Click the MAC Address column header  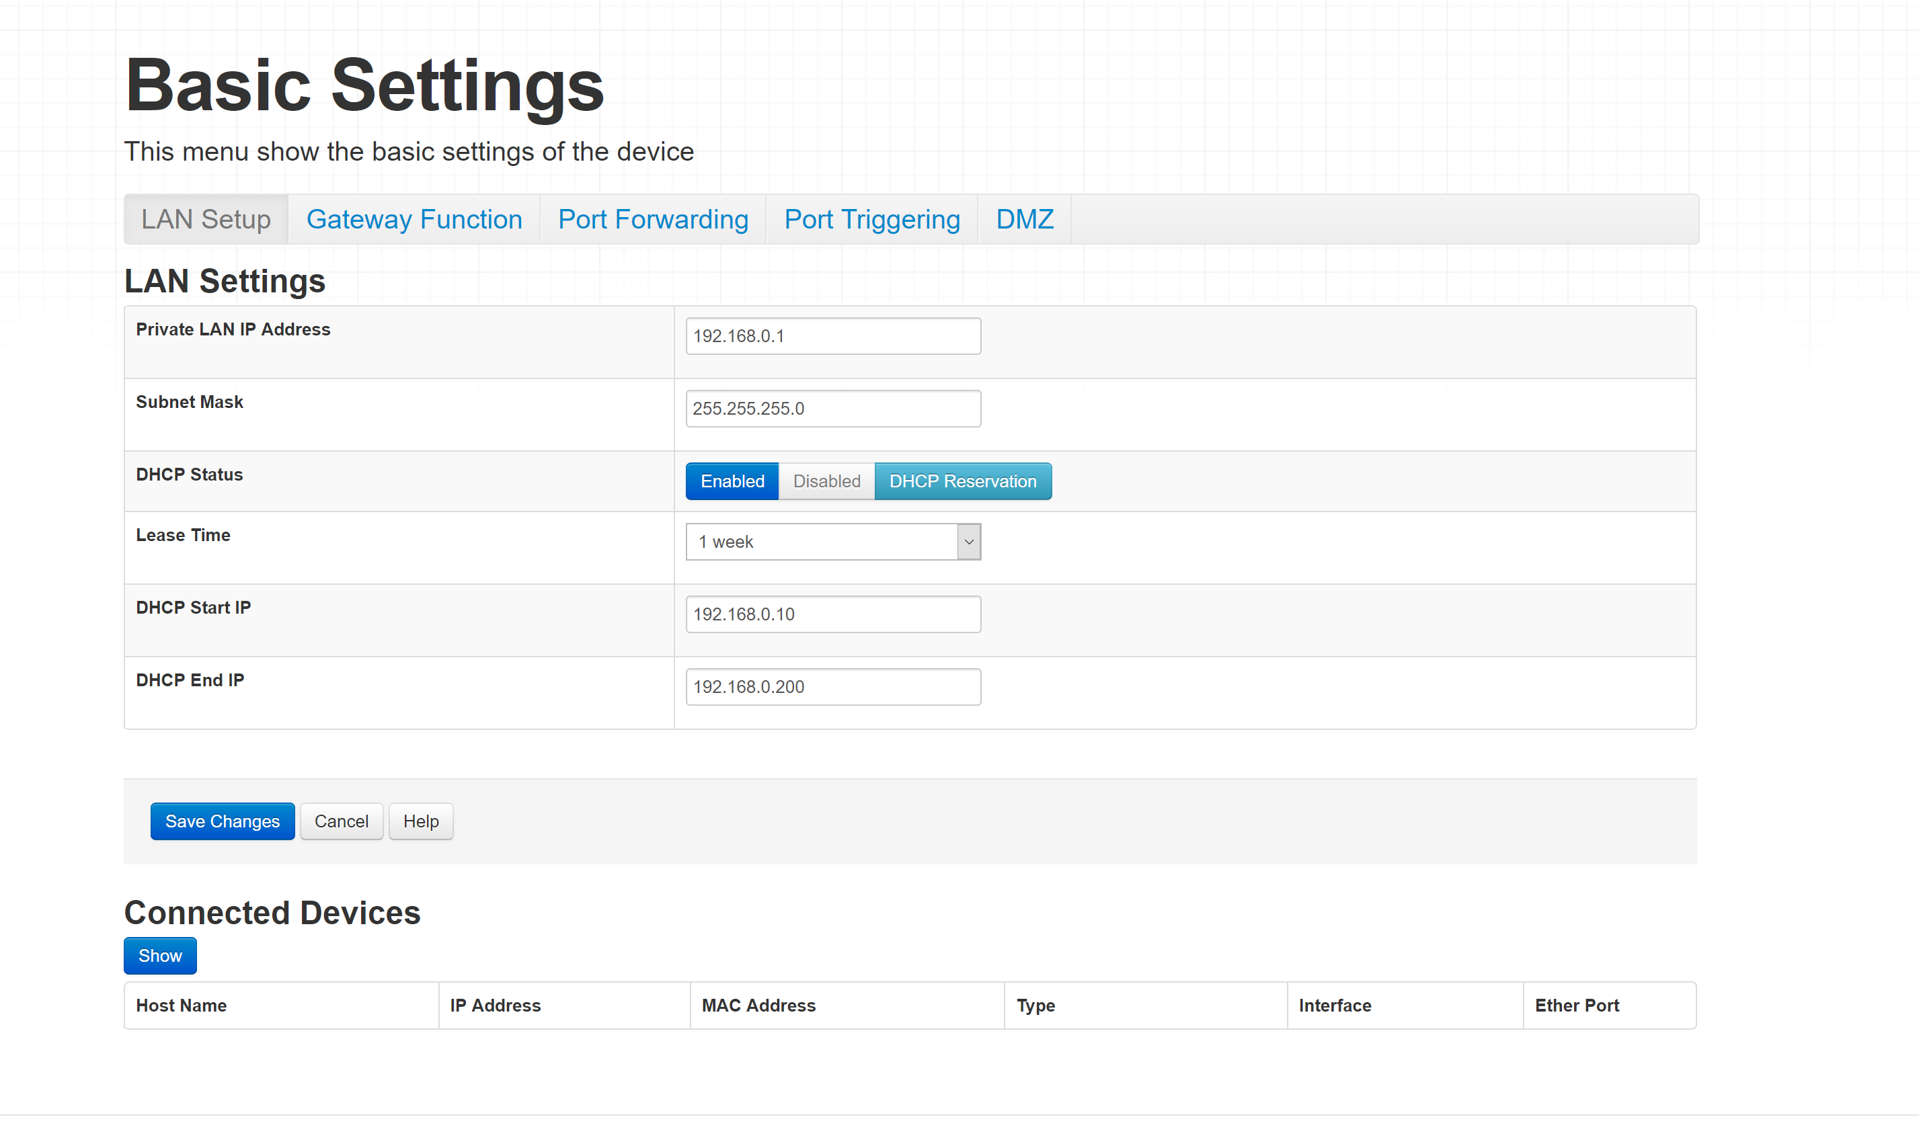(x=758, y=1006)
